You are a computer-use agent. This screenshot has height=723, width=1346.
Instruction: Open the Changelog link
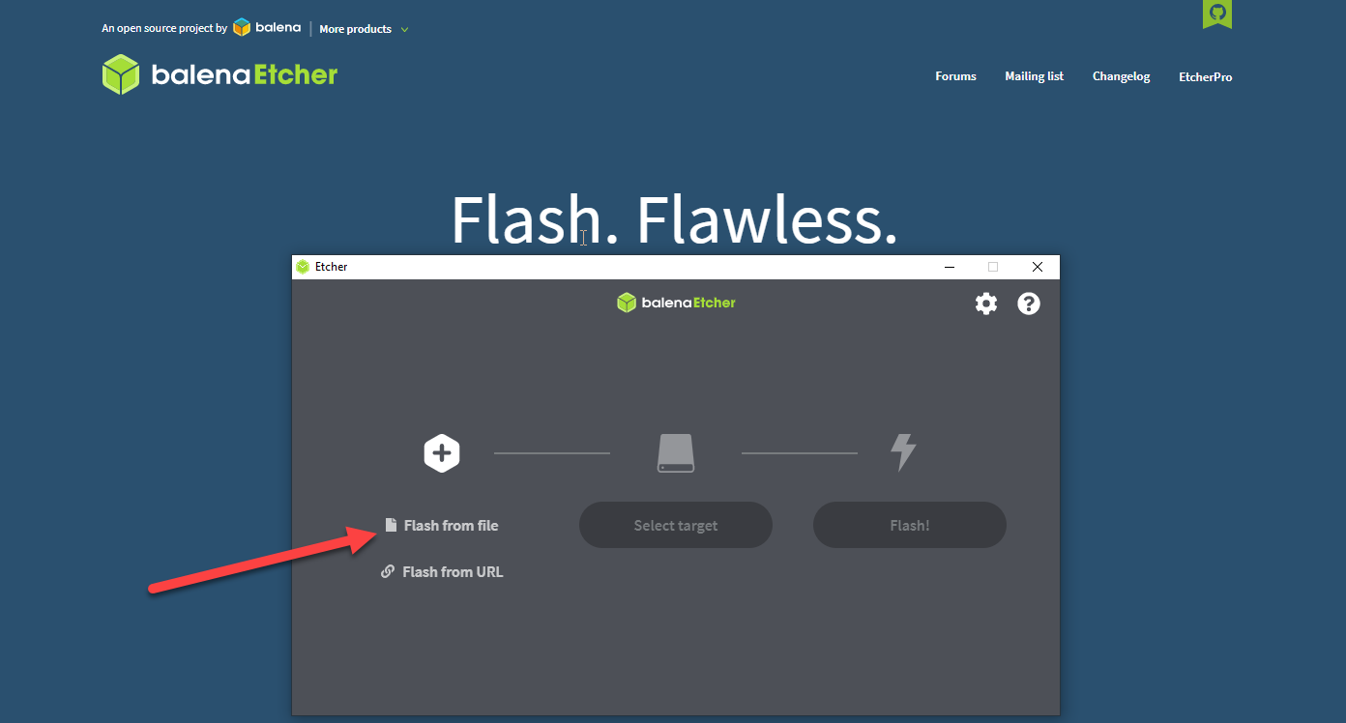[x=1122, y=76]
